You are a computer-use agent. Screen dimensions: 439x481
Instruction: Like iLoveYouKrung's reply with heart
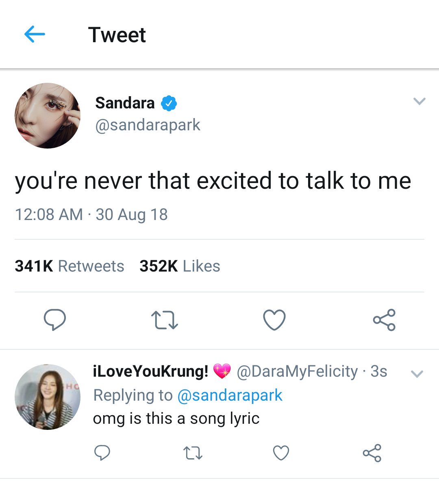tap(281, 453)
